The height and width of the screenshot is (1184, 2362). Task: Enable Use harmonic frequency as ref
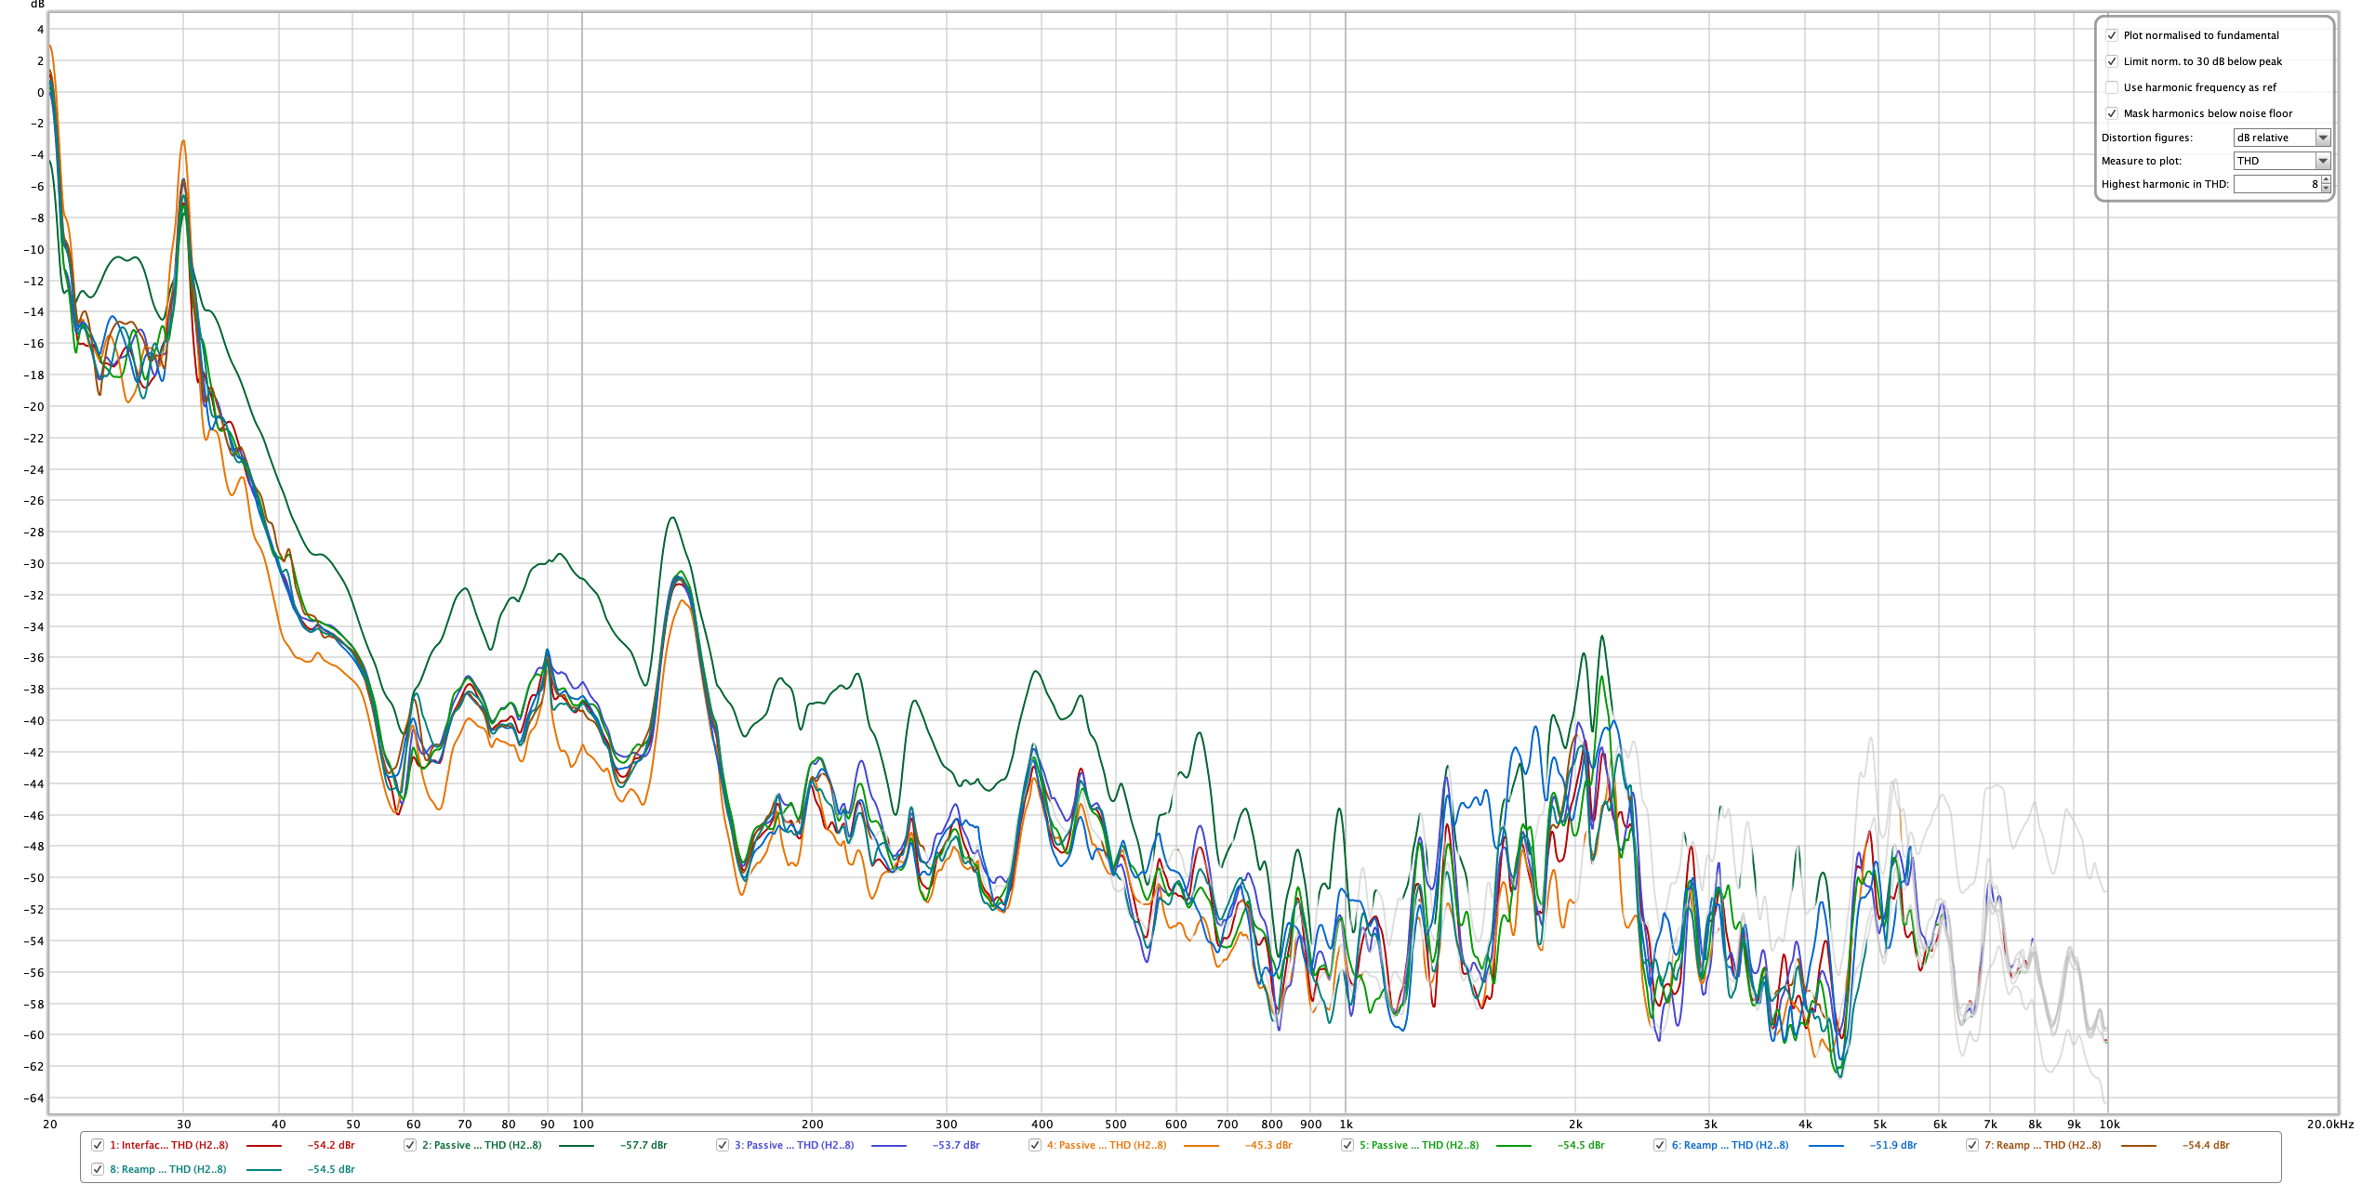pyautogui.click(x=2112, y=87)
